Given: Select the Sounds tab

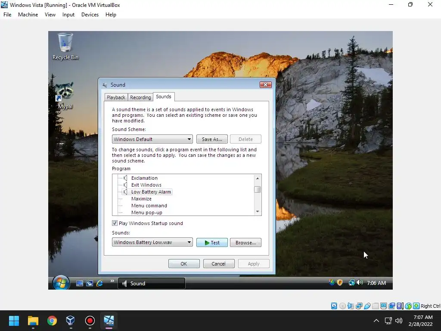Looking at the screenshot, I should 164,97.
